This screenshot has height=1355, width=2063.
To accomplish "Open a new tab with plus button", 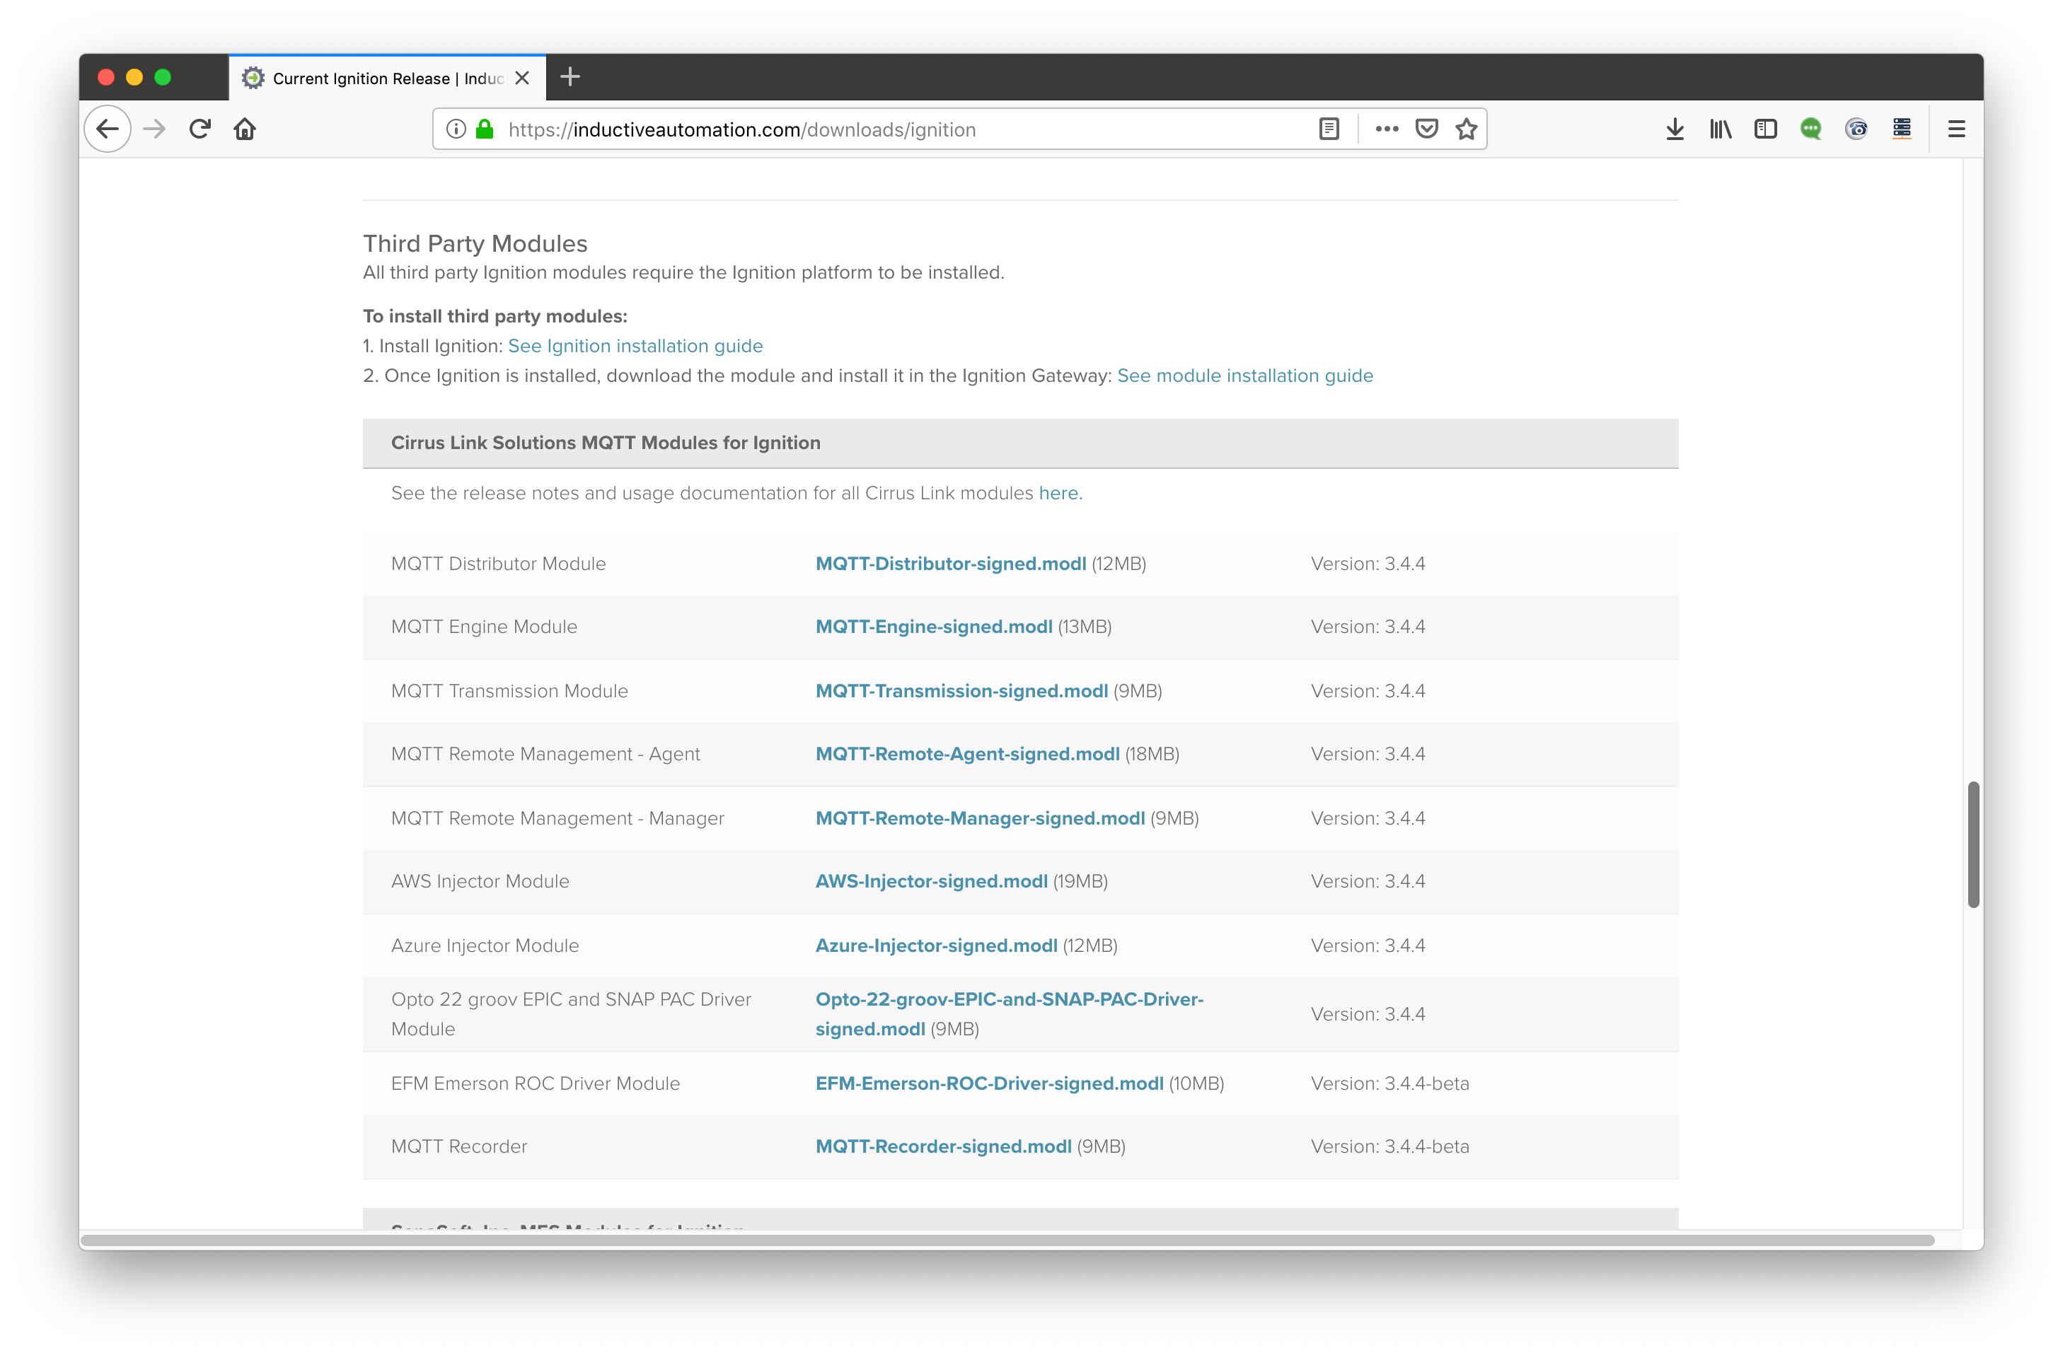I will point(570,77).
